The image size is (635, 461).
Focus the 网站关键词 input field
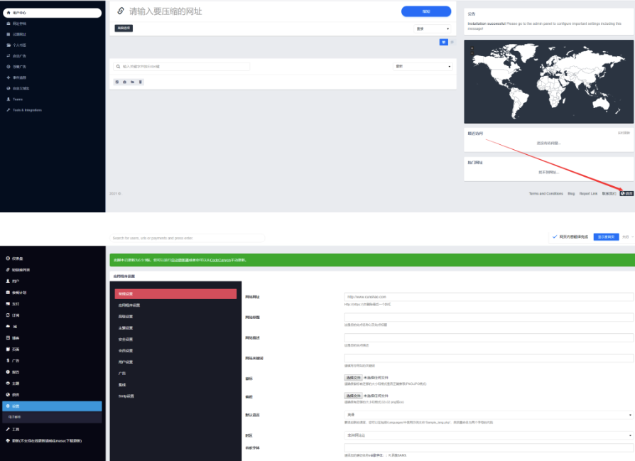coord(489,358)
